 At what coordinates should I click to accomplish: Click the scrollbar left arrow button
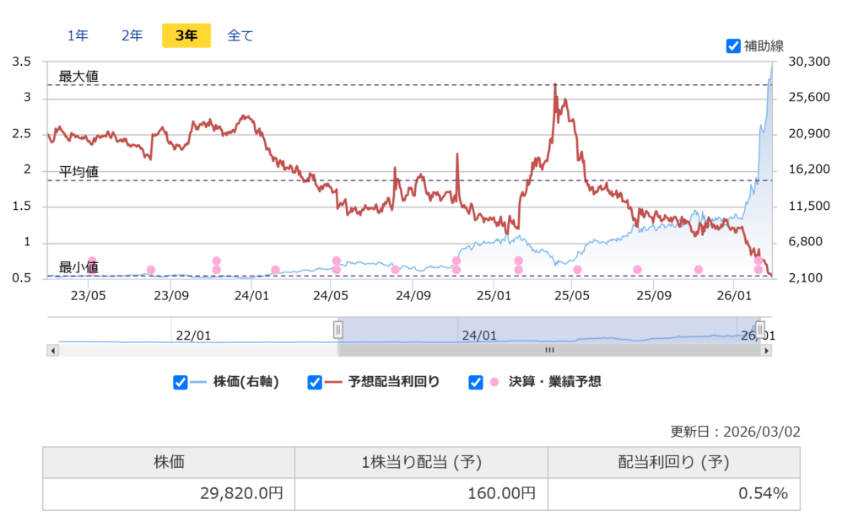pos(53,350)
